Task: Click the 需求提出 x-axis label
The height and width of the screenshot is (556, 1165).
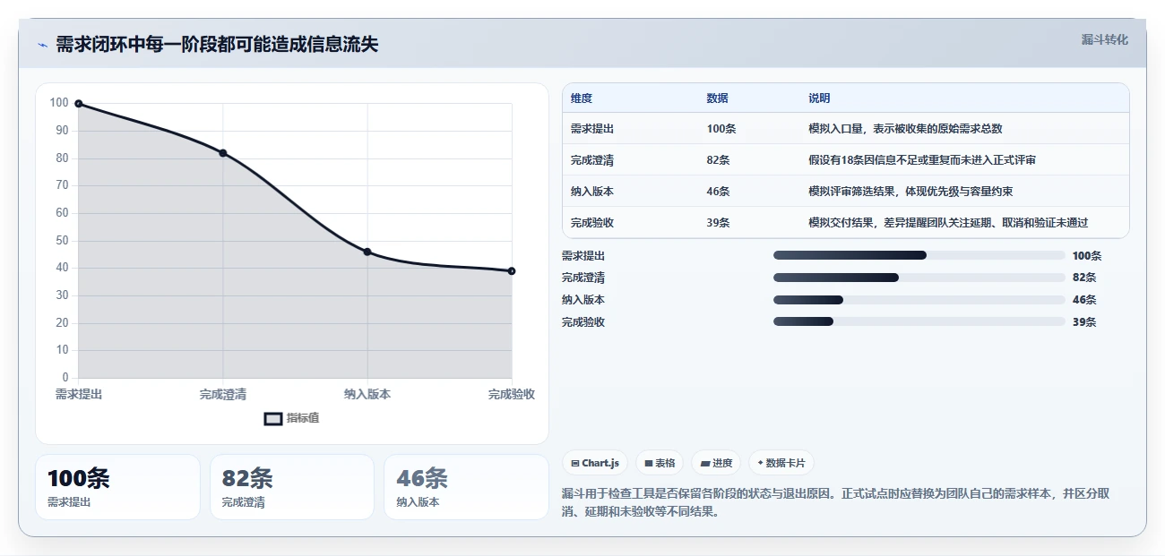Action: click(79, 394)
